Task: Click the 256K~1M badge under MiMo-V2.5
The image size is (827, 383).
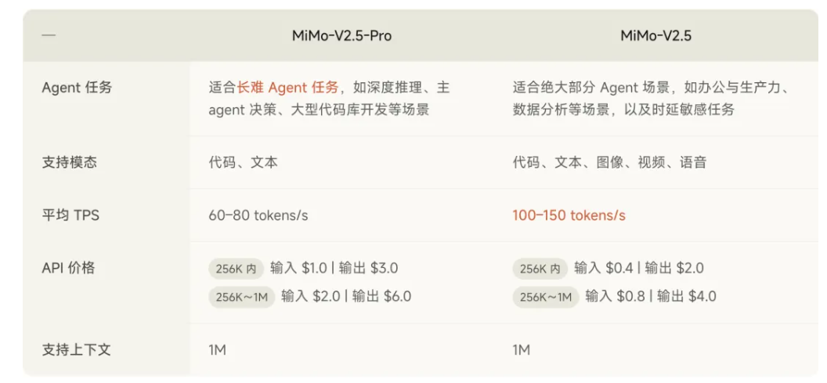Action: pos(545,297)
